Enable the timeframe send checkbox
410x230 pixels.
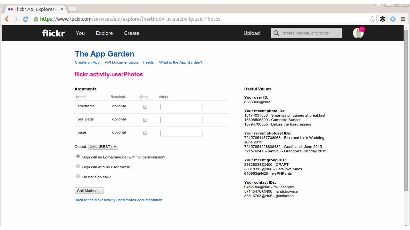(145, 107)
